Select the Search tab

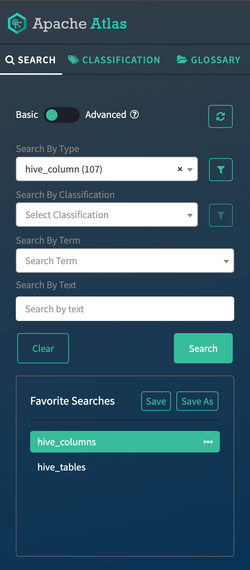coord(31,60)
